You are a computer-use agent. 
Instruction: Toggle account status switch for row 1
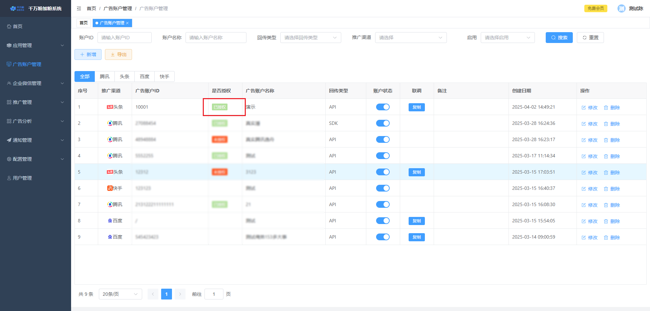383,107
